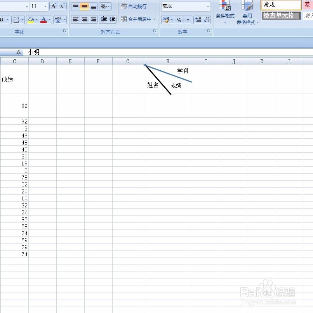The width and height of the screenshot is (313, 313).
Task: Decrease decimal places
Action: [207, 19]
